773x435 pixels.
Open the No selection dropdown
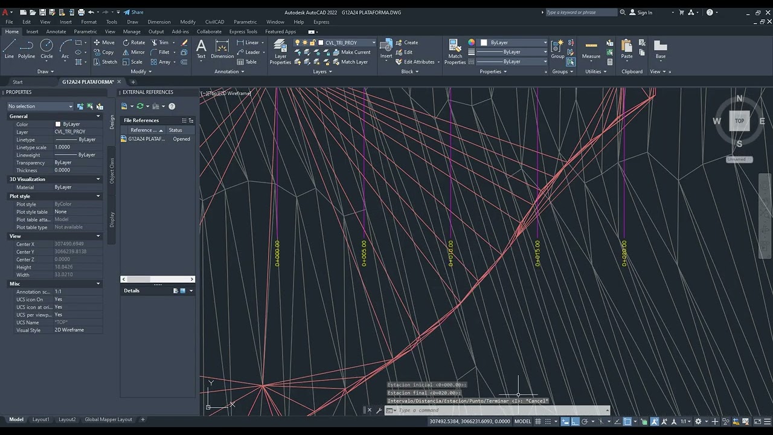click(40, 106)
